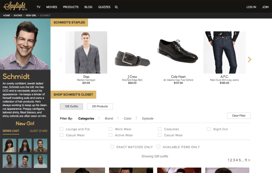Open Schmidt's cast thumbnail in plaid shirt
The width and height of the screenshot is (272, 173).
[x=25, y=161]
